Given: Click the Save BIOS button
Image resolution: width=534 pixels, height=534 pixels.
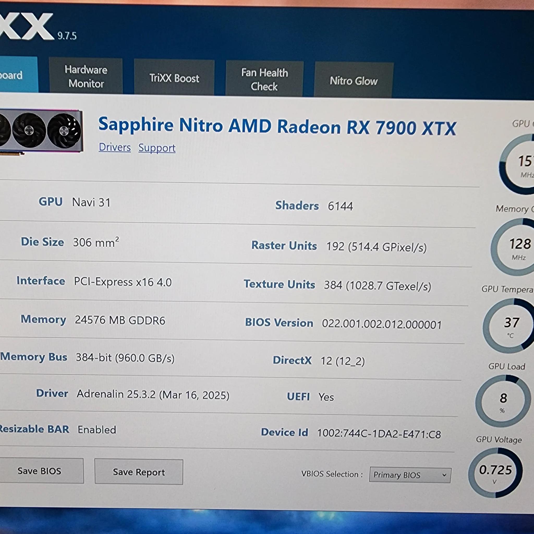Looking at the screenshot, I should tap(41, 471).
